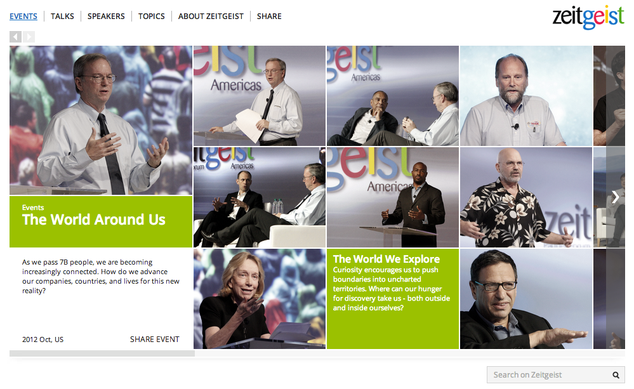This screenshot has height=389, width=634.
Task: Click the Share navigation item
Action: pos(269,16)
